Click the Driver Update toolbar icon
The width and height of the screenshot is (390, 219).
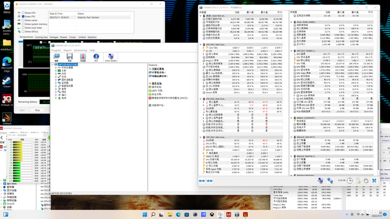[x=111, y=58]
